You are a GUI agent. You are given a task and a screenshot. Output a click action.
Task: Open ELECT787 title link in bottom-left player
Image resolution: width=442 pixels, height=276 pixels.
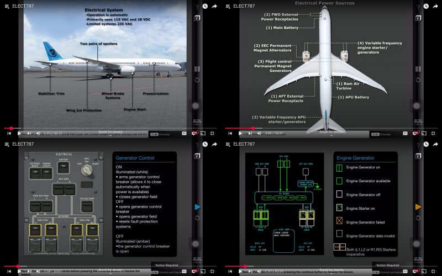tap(23, 144)
